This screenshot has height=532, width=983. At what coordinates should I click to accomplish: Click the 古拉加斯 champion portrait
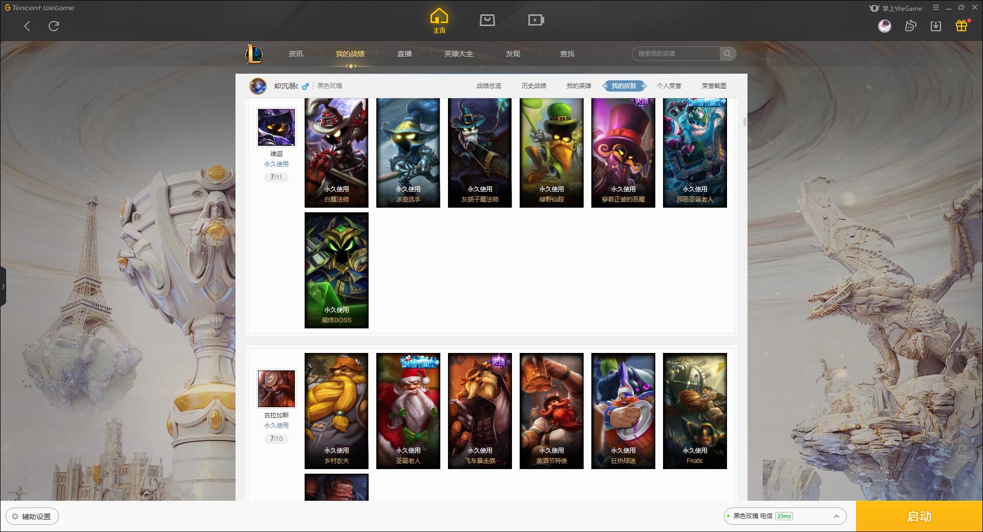pyautogui.click(x=276, y=389)
